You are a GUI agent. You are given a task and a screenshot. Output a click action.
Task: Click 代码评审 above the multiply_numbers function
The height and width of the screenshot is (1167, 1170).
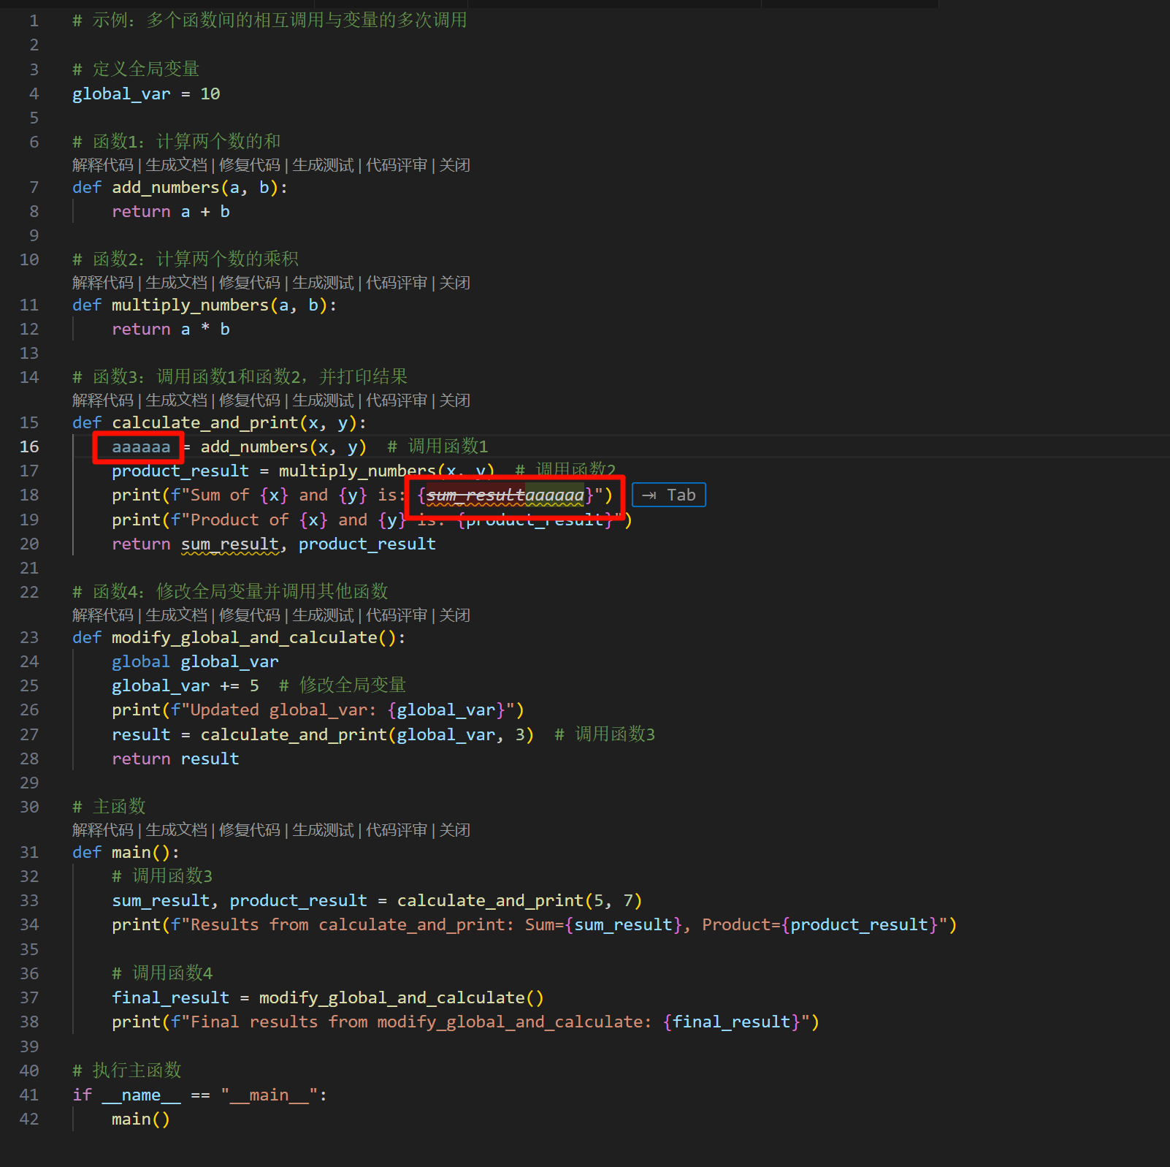pyautogui.click(x=396, y=283)
